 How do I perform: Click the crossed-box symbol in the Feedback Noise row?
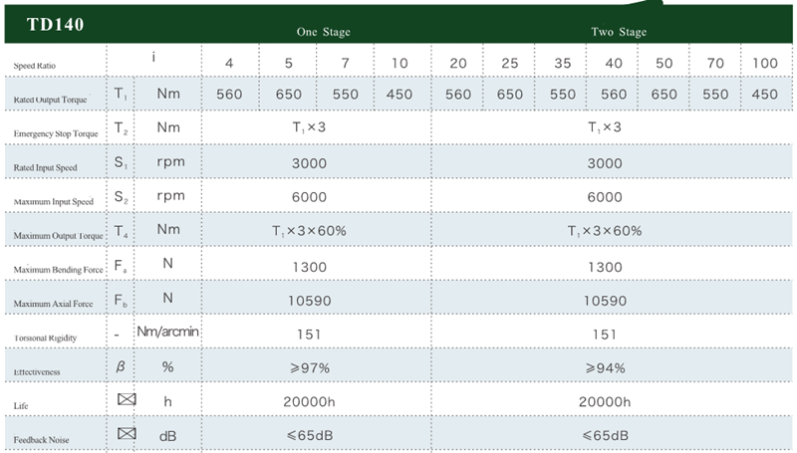[126, 434]
